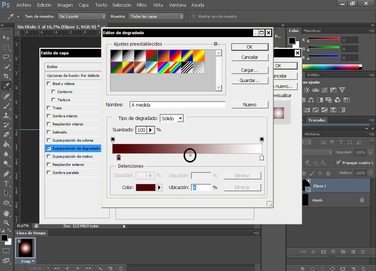Select the Crop tool
The image size is (376, 271).
point(6,76)
